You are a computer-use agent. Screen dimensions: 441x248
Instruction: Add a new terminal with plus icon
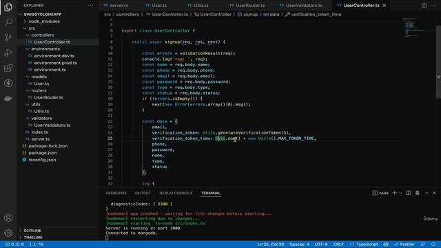(x=395, y=193)
